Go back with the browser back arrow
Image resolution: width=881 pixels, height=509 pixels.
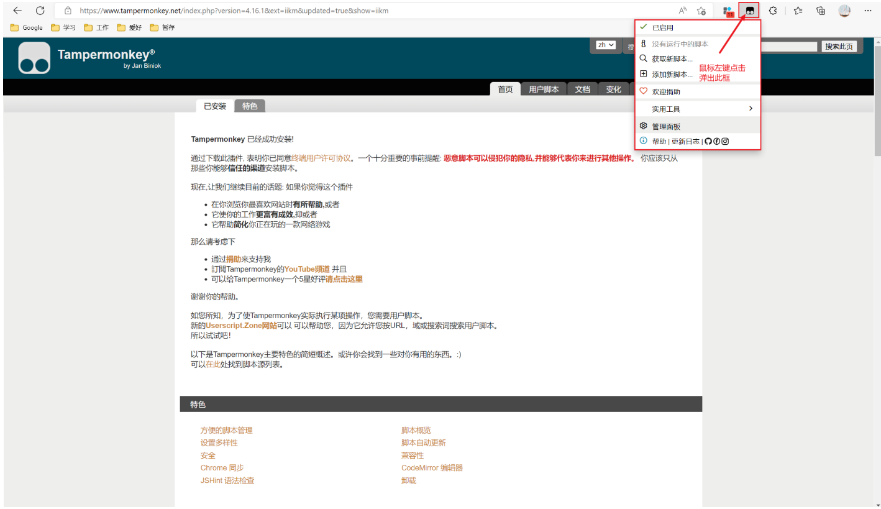click(17, 11)
